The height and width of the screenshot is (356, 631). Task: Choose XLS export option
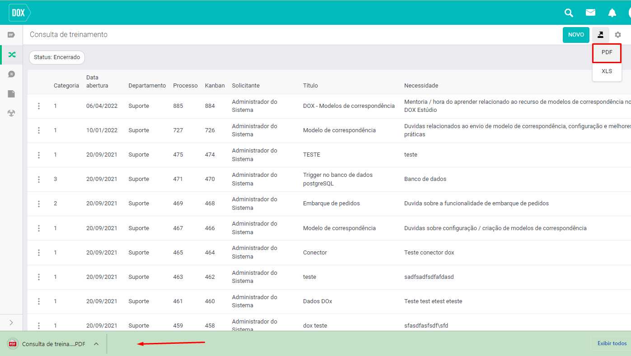(607, 71)
